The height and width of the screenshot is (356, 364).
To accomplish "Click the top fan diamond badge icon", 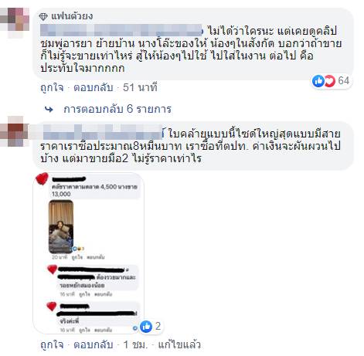I will 43,17.
